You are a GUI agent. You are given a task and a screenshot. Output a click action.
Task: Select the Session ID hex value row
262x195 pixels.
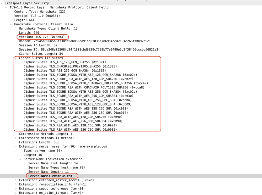point(89,49)
